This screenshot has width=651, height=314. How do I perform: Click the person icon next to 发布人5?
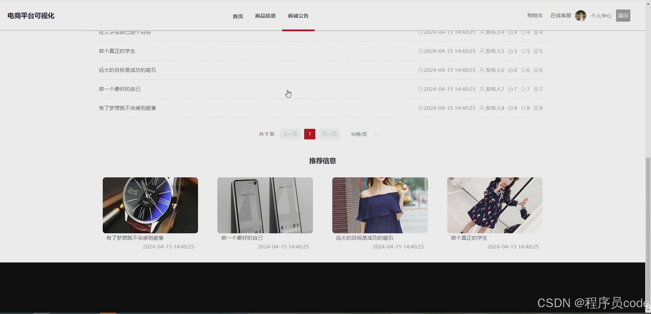coord(482,51)
